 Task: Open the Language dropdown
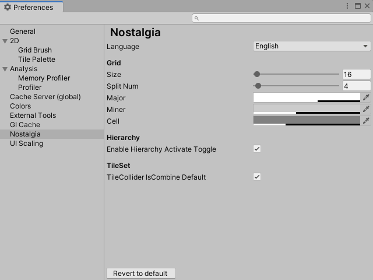pyautogui.click(x=312, y=46)
